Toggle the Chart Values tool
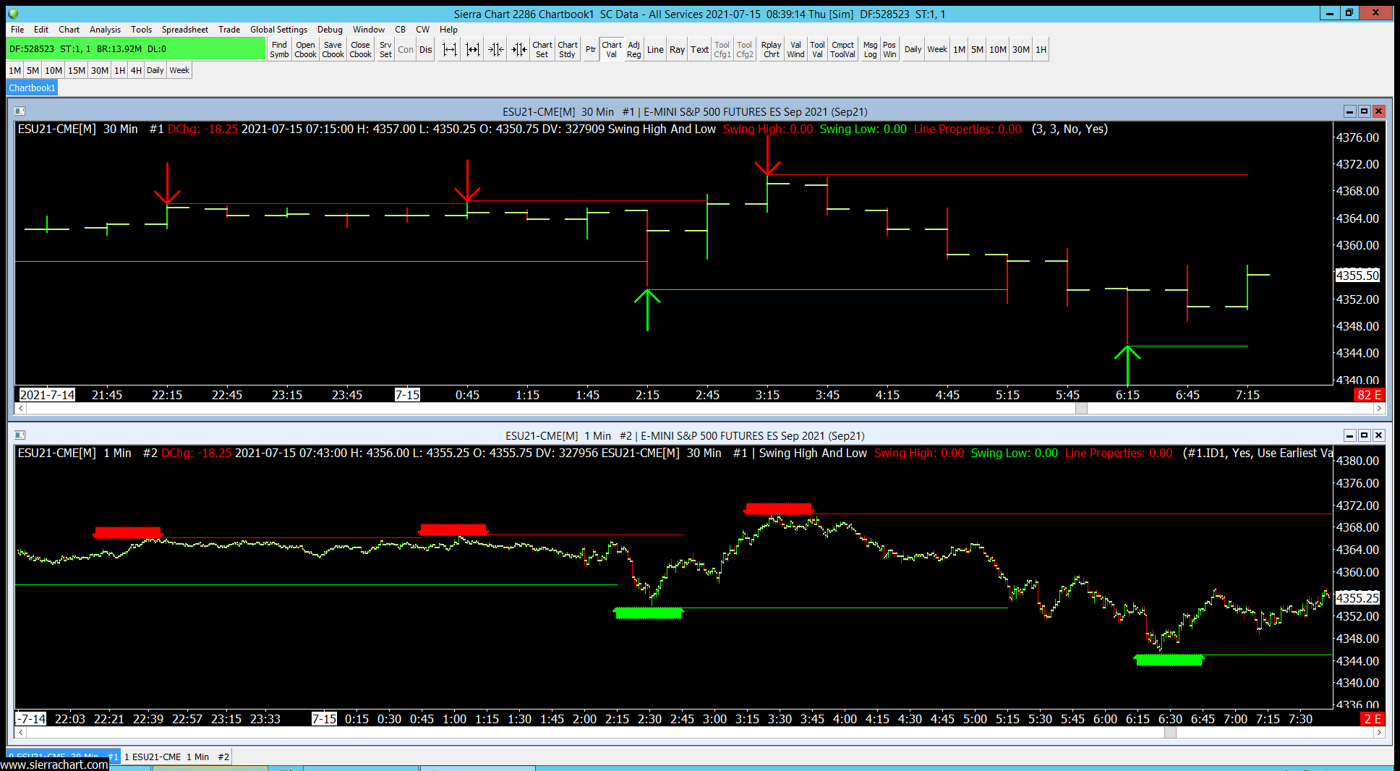The image size is (1400, 771). pyautogui.click(x=612, y=49)
